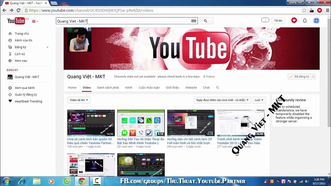
Task: Open the 14:30 video thumbnail
Action: [x=91, y=123]
